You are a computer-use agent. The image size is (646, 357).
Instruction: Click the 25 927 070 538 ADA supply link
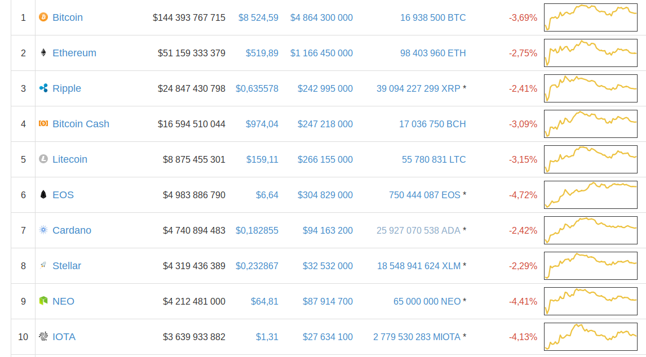coord(418,231)
